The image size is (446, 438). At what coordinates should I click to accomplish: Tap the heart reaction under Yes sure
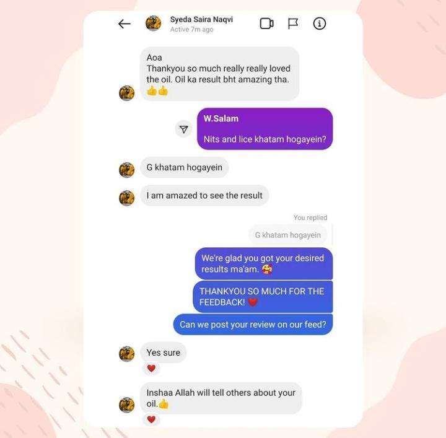click(x=151, y=369)
